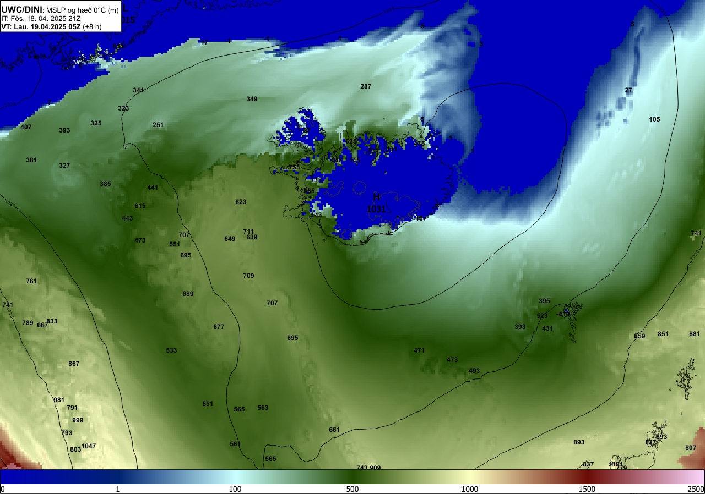
Task: Select the map value 649
Action: click(230, 239)
